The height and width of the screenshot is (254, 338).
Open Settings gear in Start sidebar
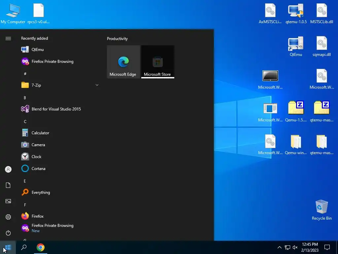pyautogui.click(x=8, y=217)
